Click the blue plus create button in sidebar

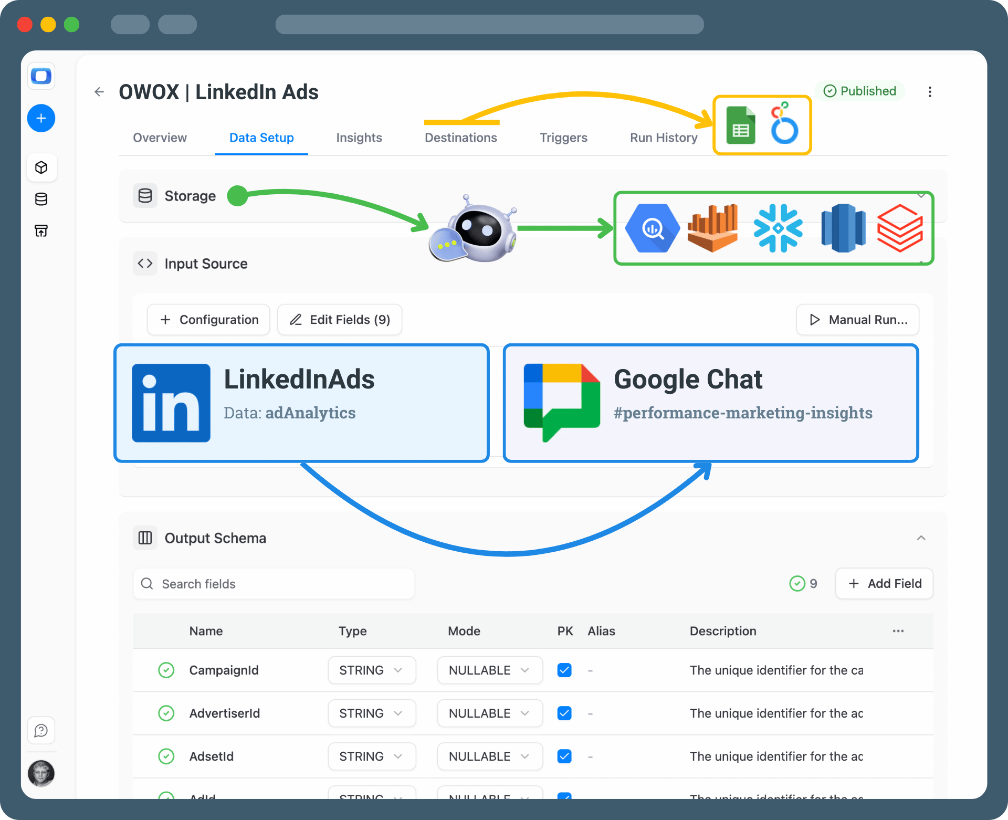point(41,118)
